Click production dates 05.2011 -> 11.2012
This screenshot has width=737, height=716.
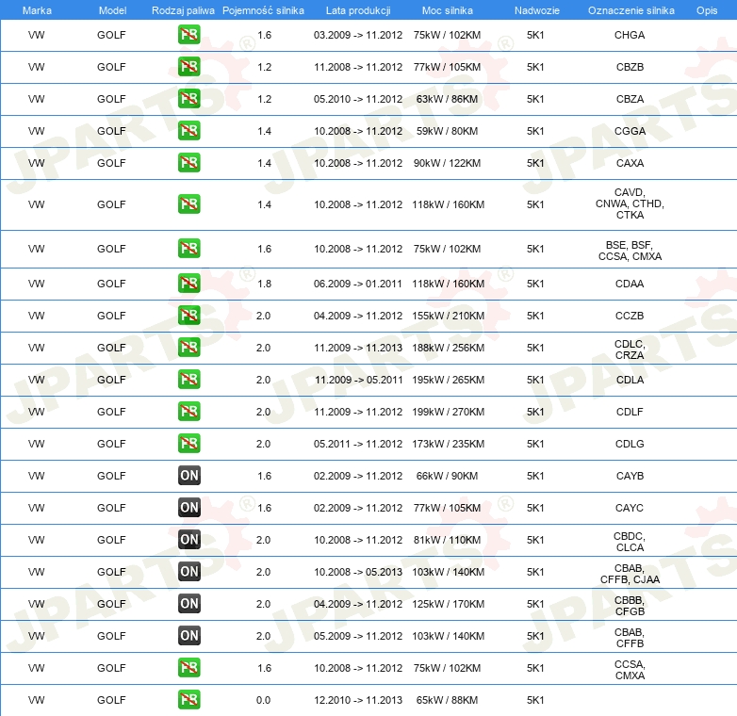[358, 443]
